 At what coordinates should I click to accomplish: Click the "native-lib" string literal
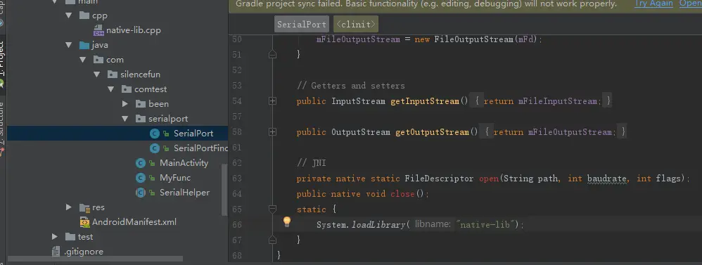(x=487, y=225)
